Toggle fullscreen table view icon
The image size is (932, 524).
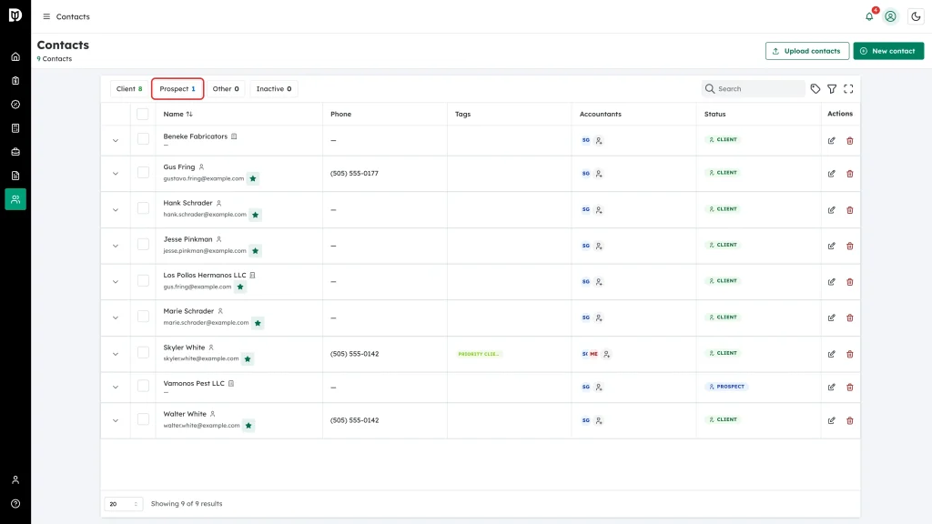coord(849,88)
